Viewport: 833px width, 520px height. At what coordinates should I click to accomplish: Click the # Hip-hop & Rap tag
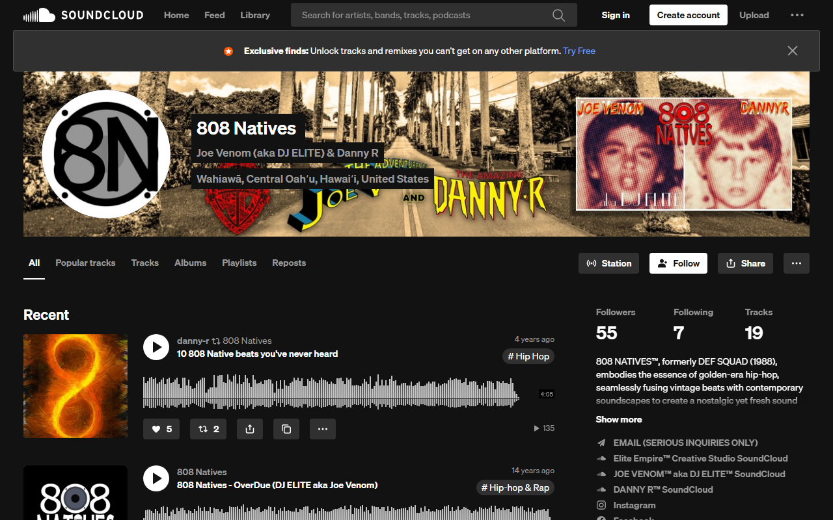515,487
